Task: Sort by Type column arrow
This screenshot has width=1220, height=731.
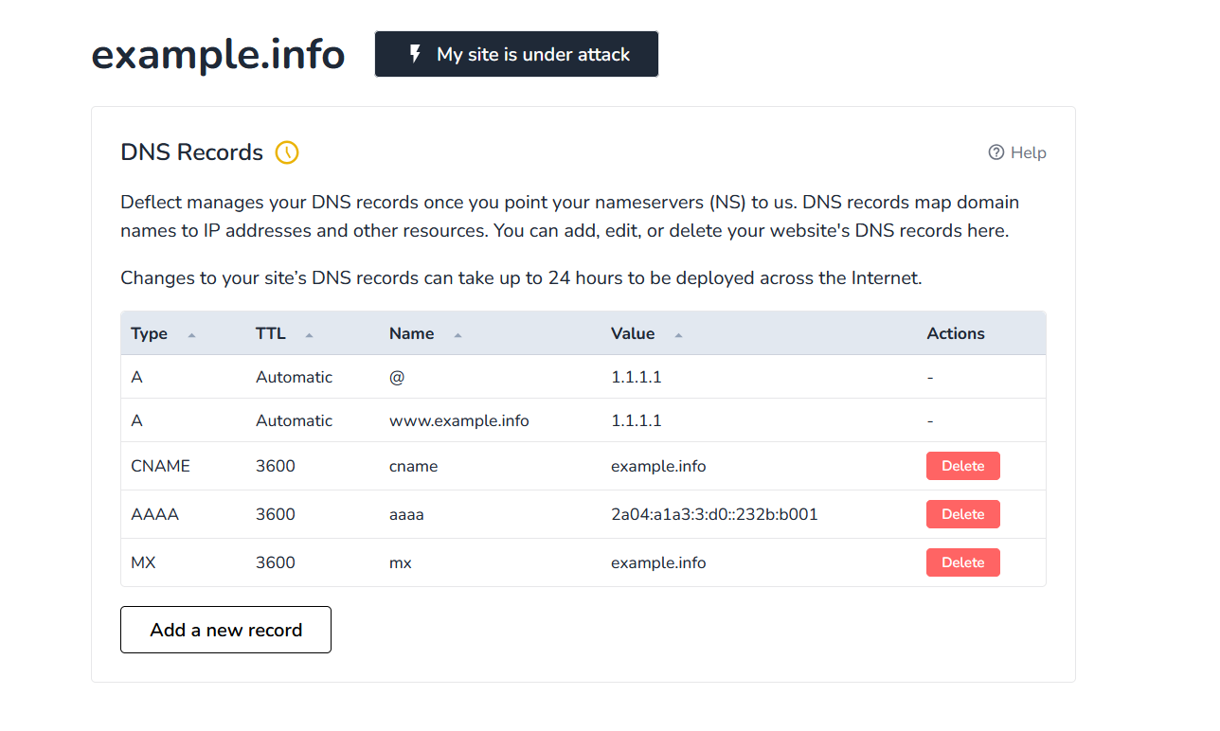Action: tap(191, 334)
